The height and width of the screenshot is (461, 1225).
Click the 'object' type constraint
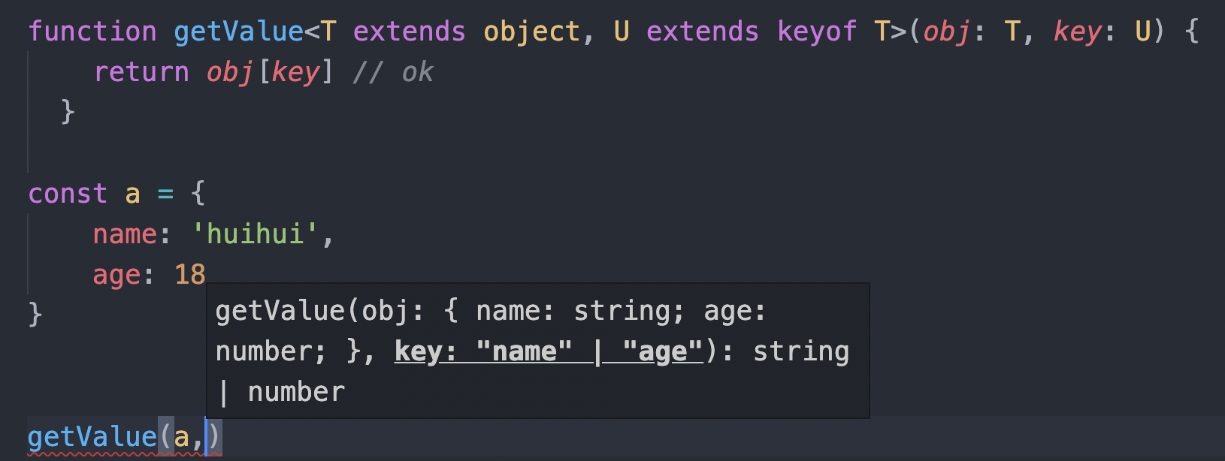click(531, 32)
